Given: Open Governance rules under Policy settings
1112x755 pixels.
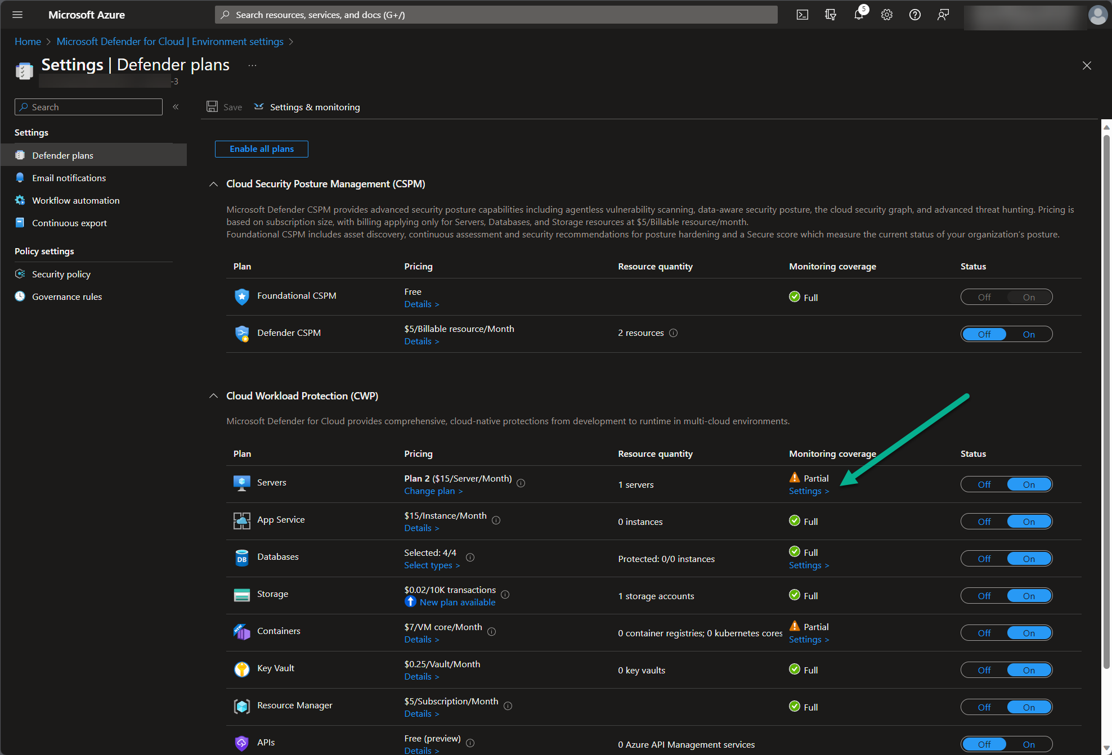Looking at the screenshot, I should point(67,296).
